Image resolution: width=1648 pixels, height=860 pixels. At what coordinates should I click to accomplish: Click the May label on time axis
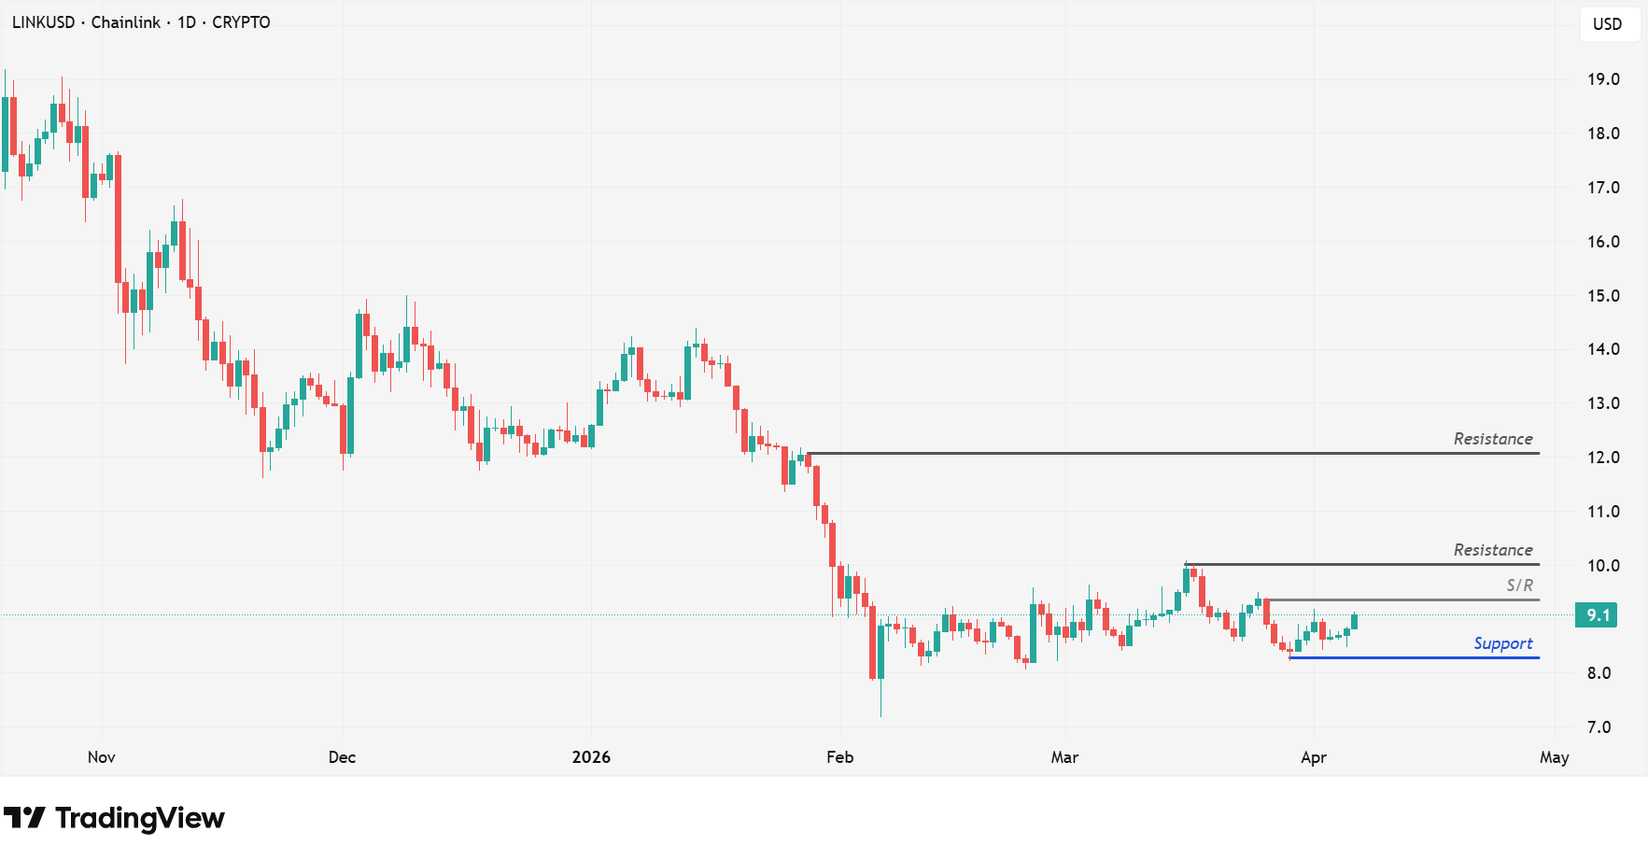(1554, 757)
